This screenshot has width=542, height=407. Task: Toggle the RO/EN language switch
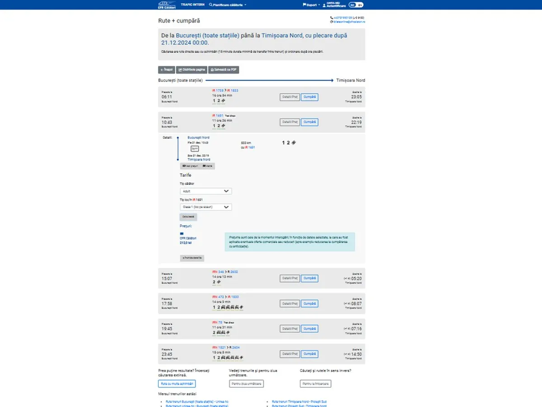(x=356, y=5)
